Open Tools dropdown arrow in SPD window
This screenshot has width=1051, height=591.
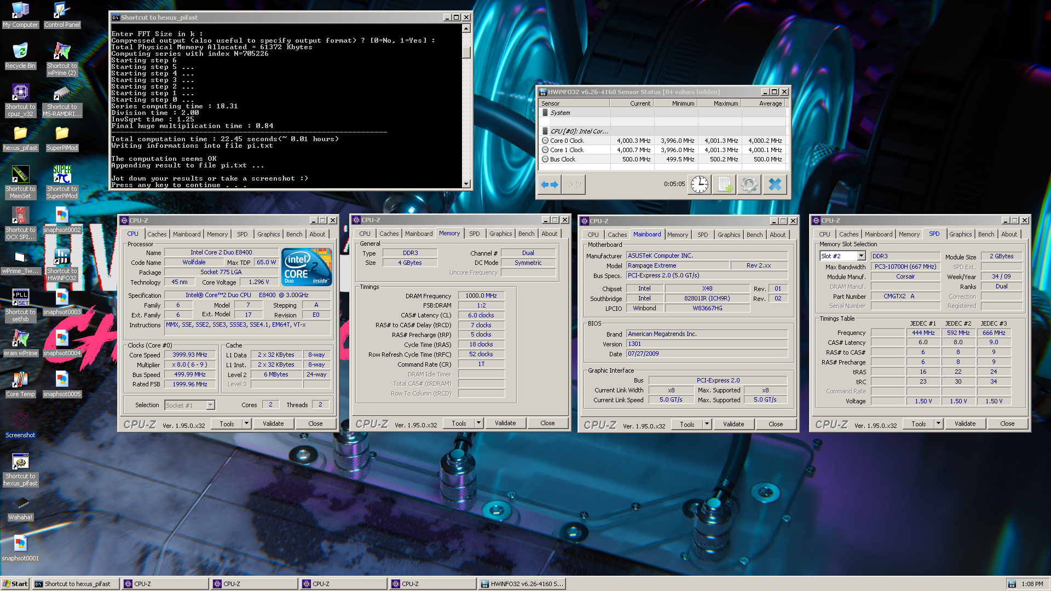[938, 424]
